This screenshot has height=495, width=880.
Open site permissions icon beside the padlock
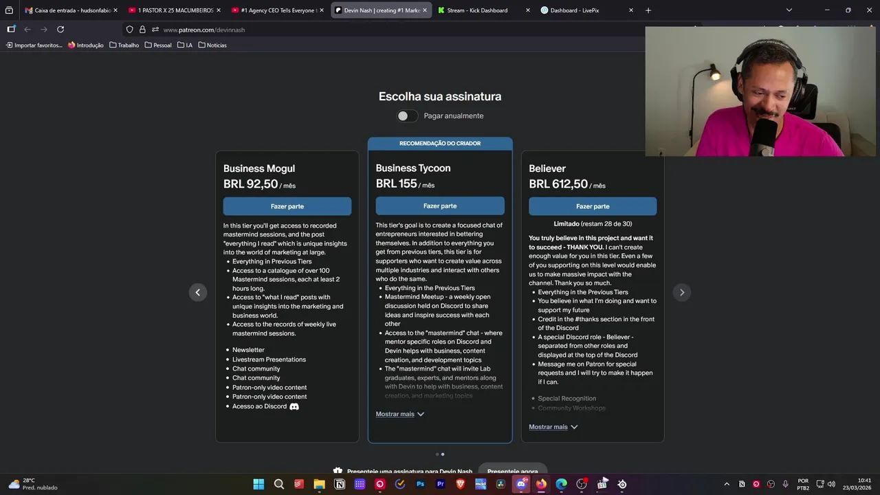[155, 30]
